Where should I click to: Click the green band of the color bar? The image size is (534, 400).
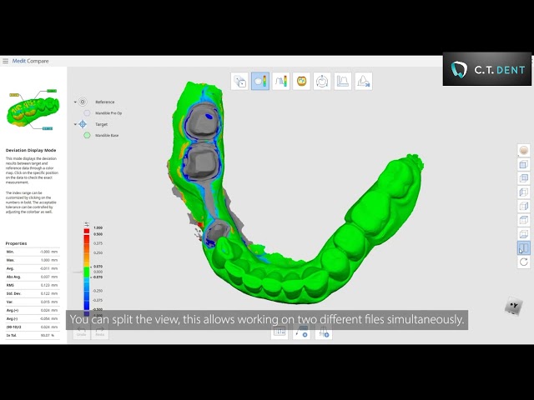click(87, 272)
